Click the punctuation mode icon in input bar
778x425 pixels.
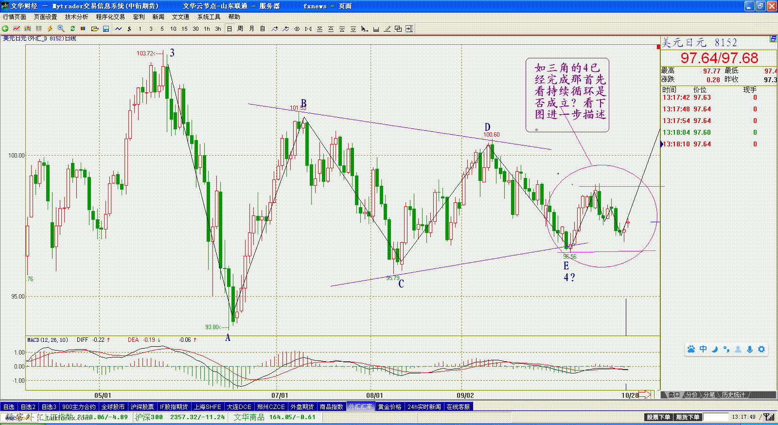[x=726, y=349]
